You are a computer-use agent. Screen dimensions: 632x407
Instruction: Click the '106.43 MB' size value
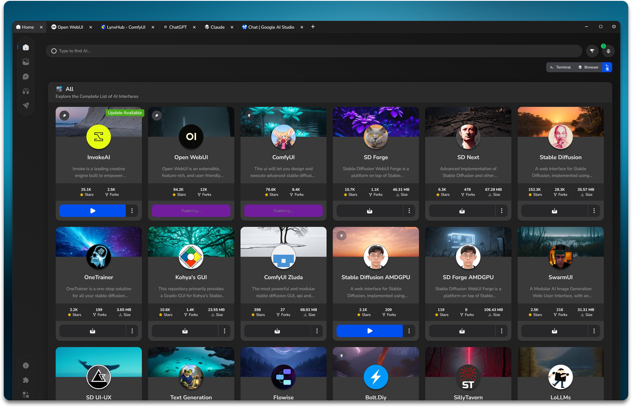coord(494,310)
